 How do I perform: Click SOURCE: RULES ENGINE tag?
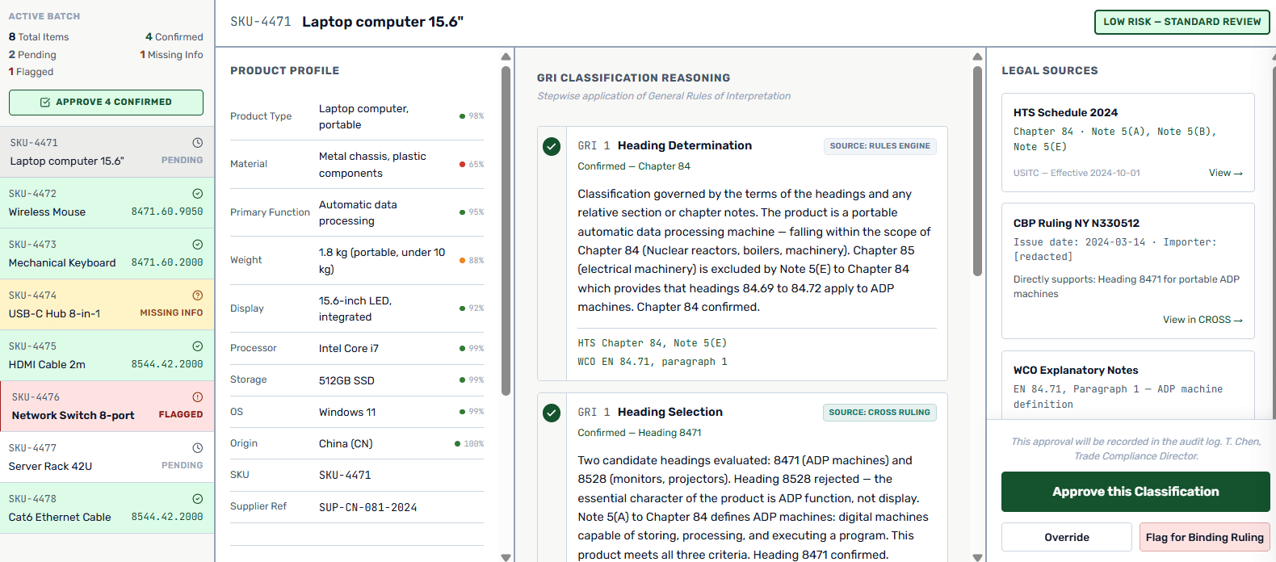click(879, 146)
